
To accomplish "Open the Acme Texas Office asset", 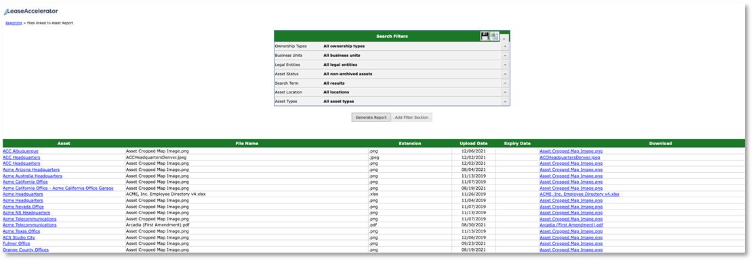I will click(22, 231).
